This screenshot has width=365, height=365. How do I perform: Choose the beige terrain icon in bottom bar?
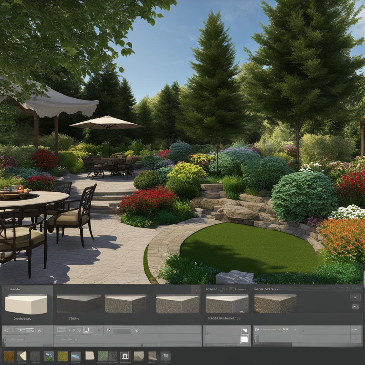pyautogui.click(x=139, y=356)
